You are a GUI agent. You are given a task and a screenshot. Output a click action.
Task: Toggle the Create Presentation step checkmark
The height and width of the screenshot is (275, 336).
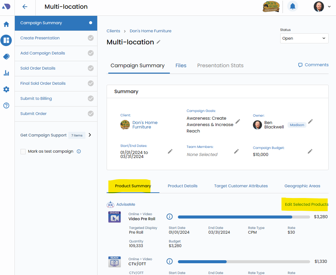(x=90, y=38)
